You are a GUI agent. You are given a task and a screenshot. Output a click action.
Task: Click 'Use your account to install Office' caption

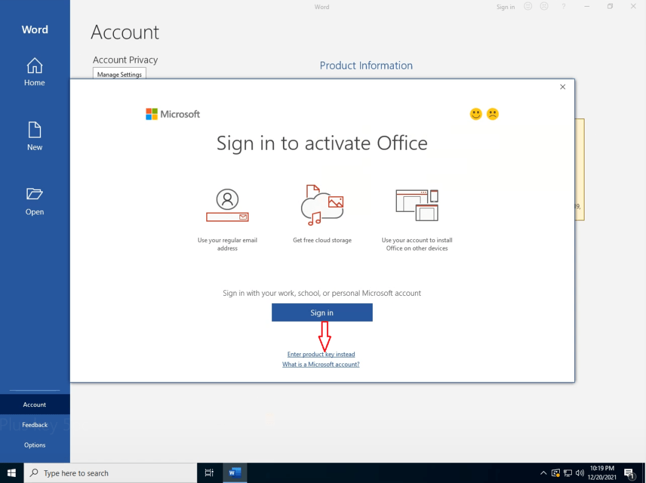[x=417, y=244]
